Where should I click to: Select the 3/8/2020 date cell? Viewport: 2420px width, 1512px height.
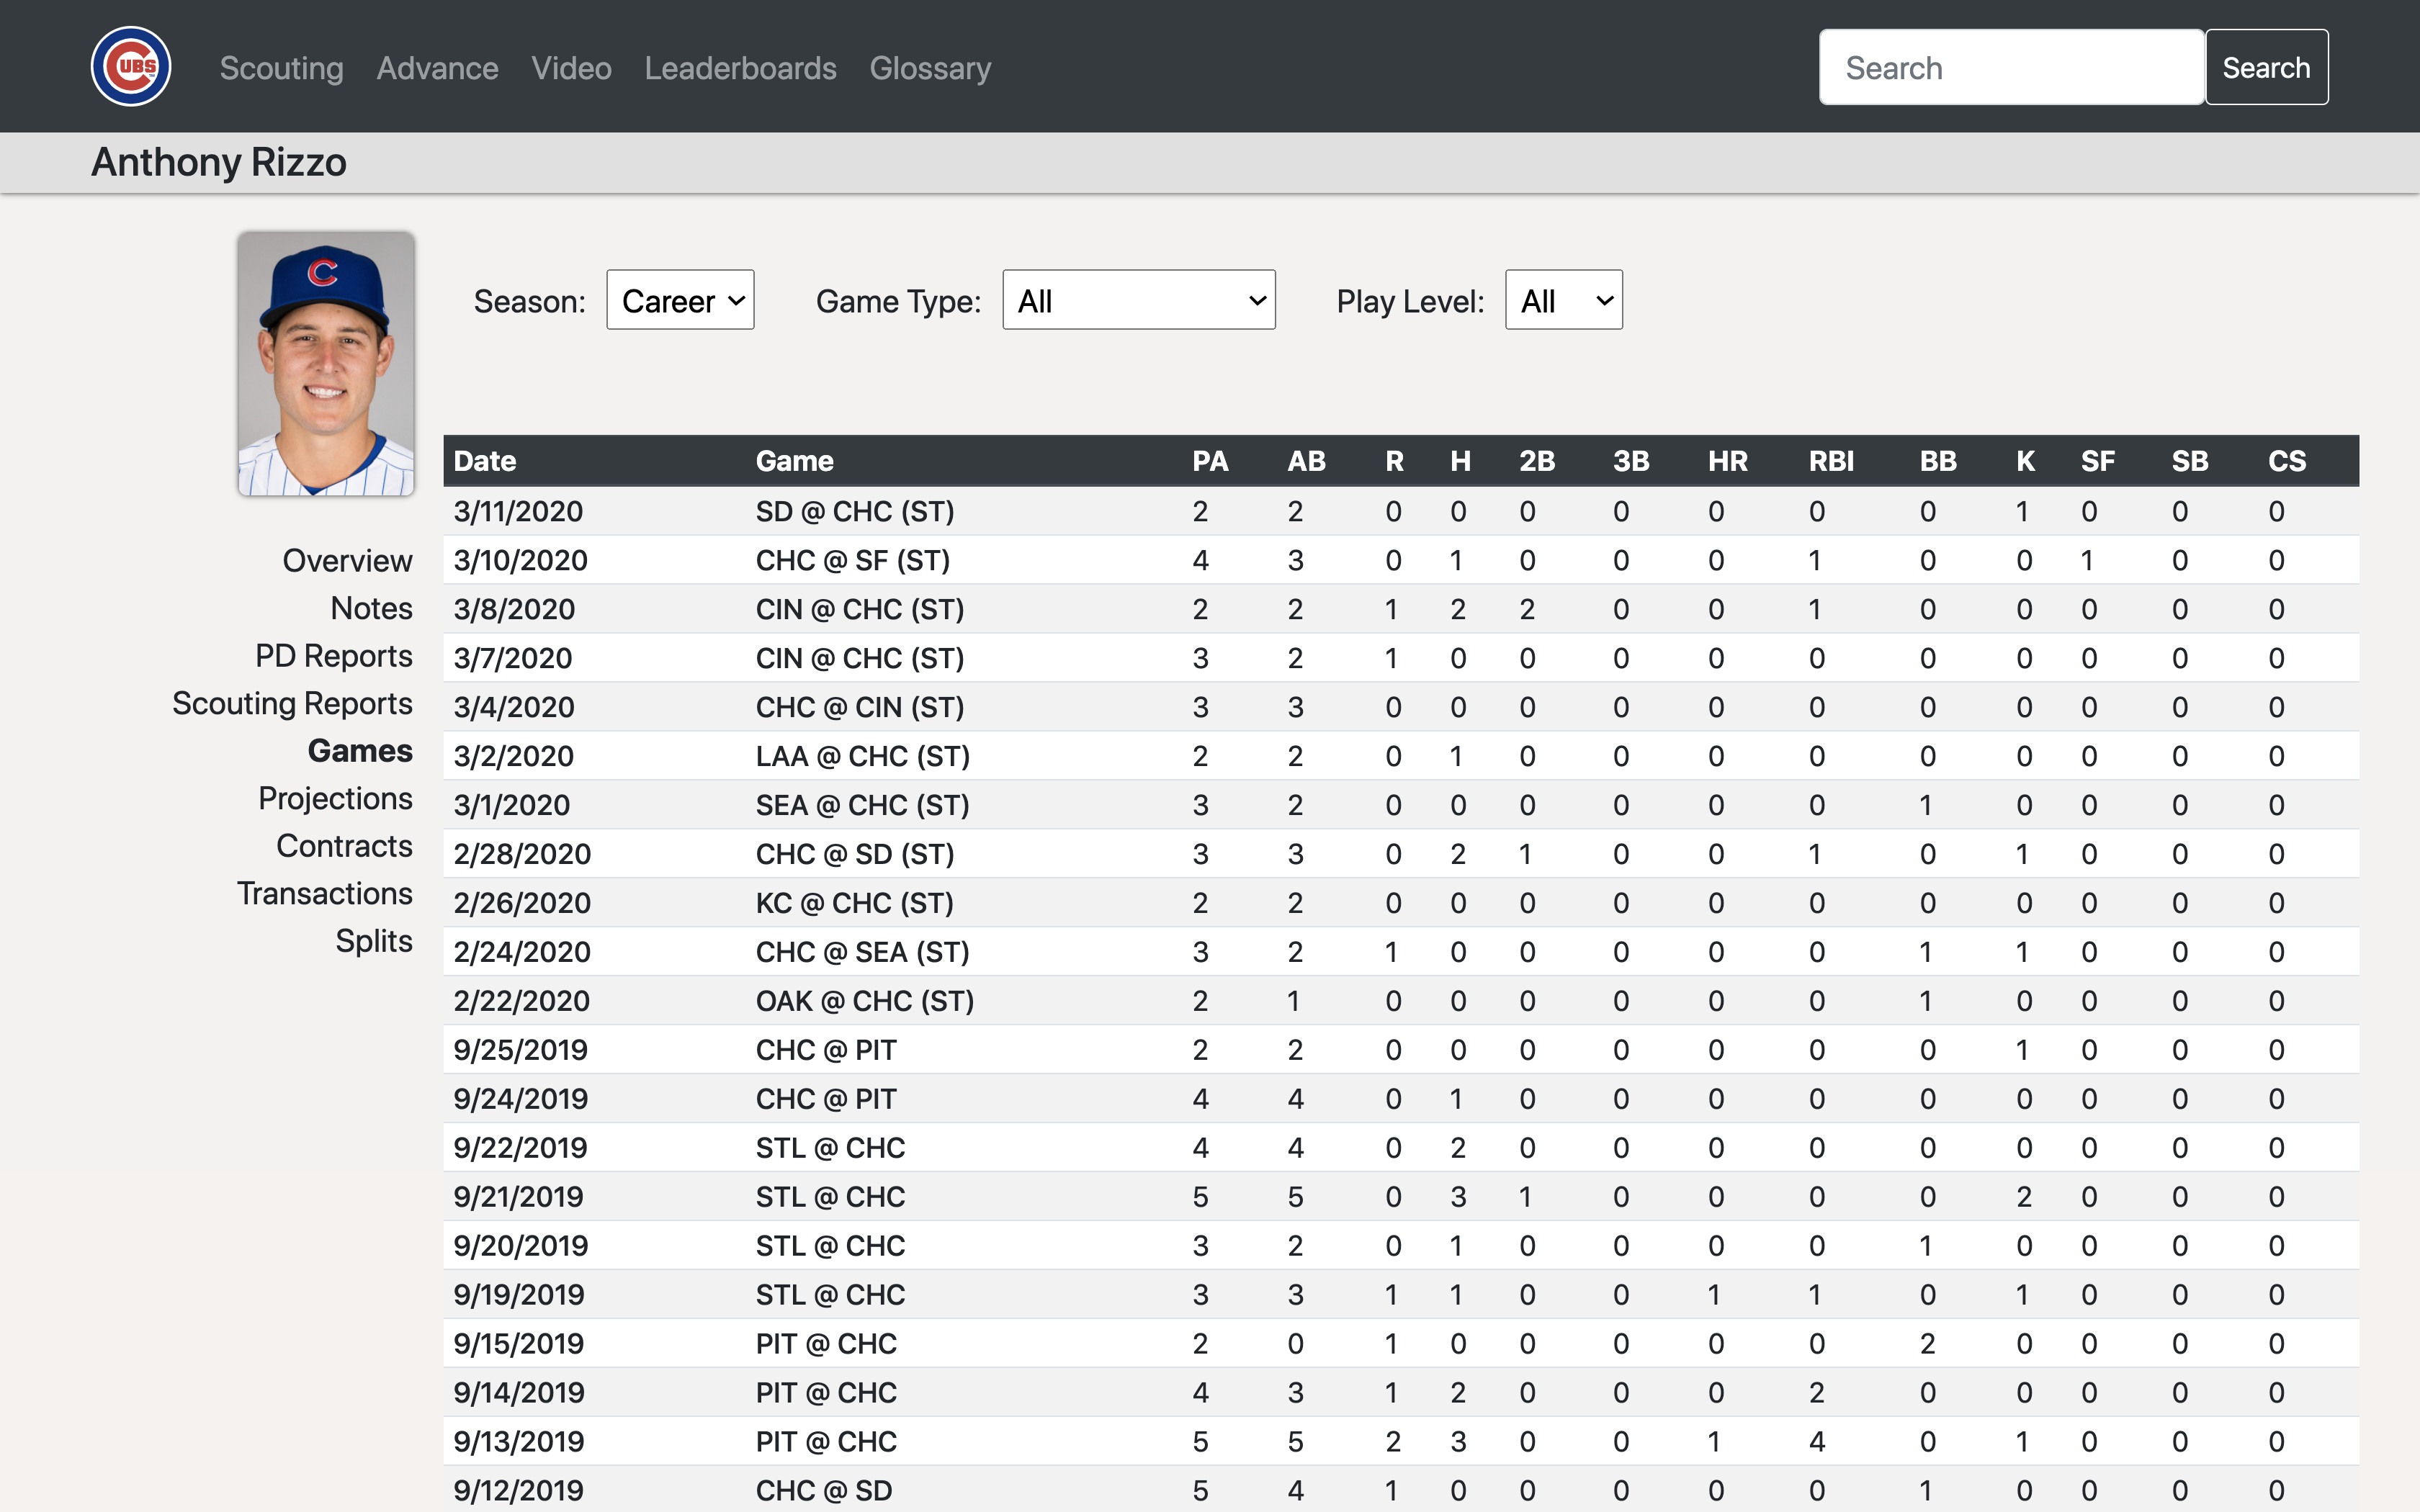pyautogui.click(x=514, y=609)
